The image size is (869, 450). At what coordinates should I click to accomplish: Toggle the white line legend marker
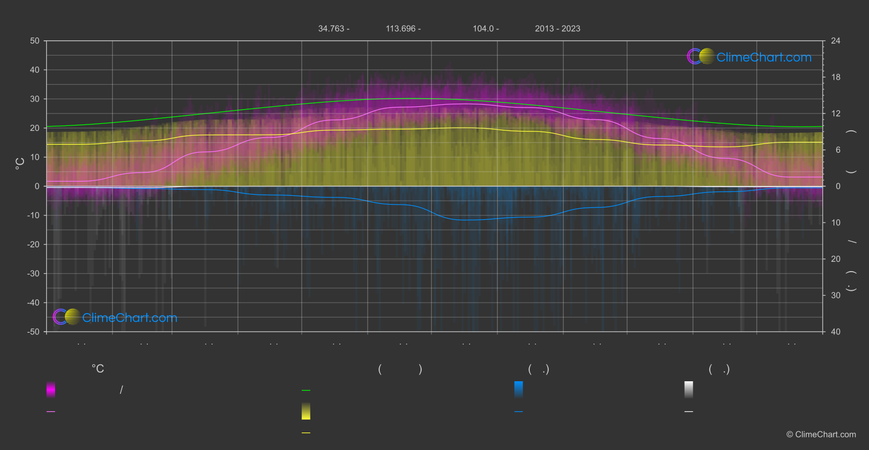pos(688,412)
